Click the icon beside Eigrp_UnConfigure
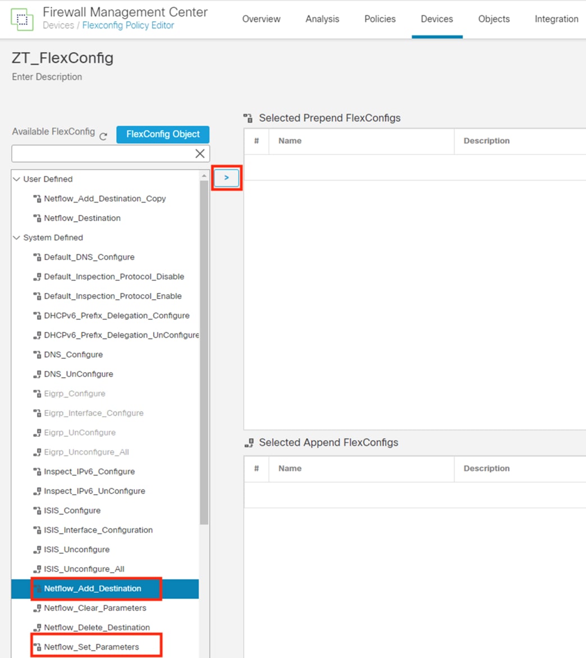Viewport: 586px width, 658px height. (38, 433)
